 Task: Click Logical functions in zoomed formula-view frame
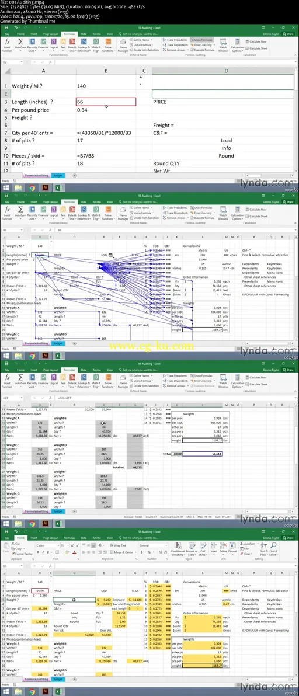pyautogui.click(x=54, y=45)
